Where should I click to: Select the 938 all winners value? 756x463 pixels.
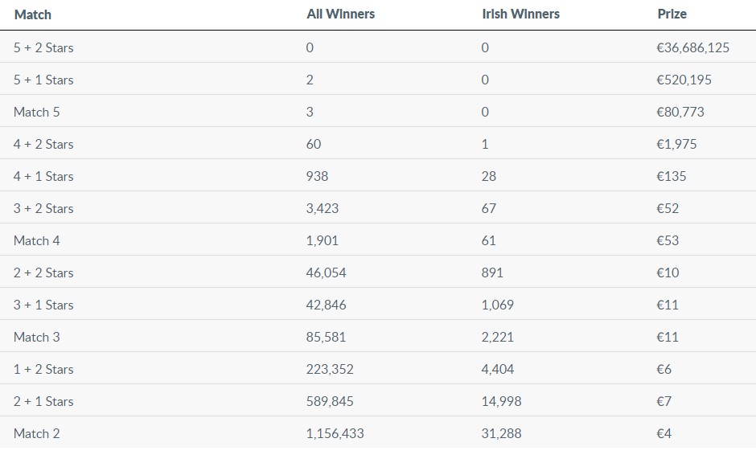coord(318,176)
